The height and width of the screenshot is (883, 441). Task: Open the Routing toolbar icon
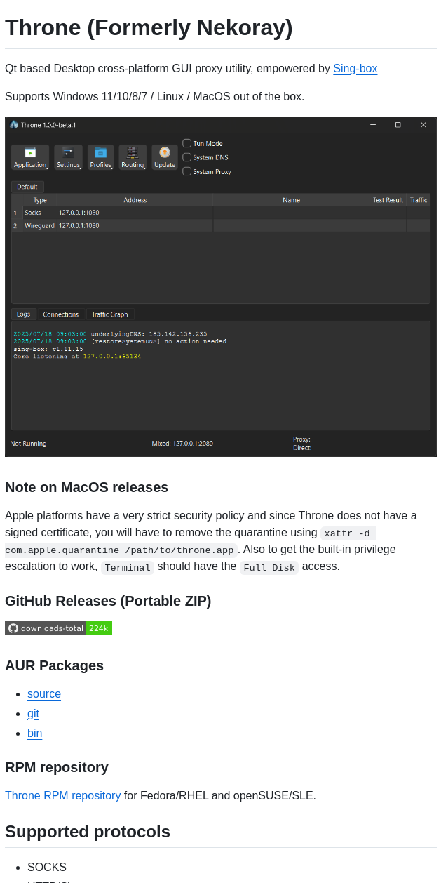[x=132, y=153]
